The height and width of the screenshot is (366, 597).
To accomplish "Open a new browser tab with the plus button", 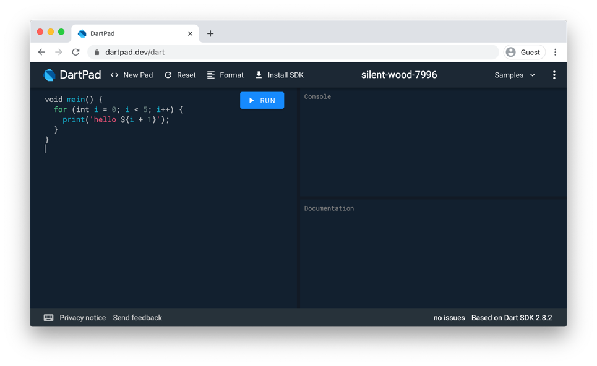I will pos(212,34).
